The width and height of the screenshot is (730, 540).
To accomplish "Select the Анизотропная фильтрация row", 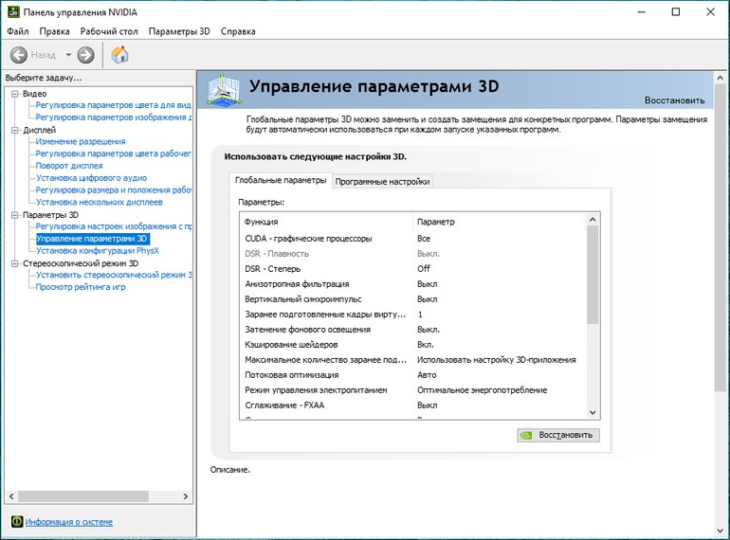I will pos(412,284).
